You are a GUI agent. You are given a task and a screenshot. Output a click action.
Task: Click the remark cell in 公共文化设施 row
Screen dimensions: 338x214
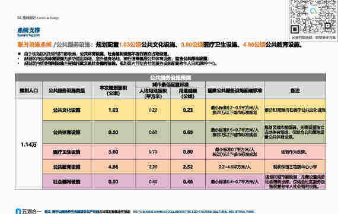tap(295, 110)
